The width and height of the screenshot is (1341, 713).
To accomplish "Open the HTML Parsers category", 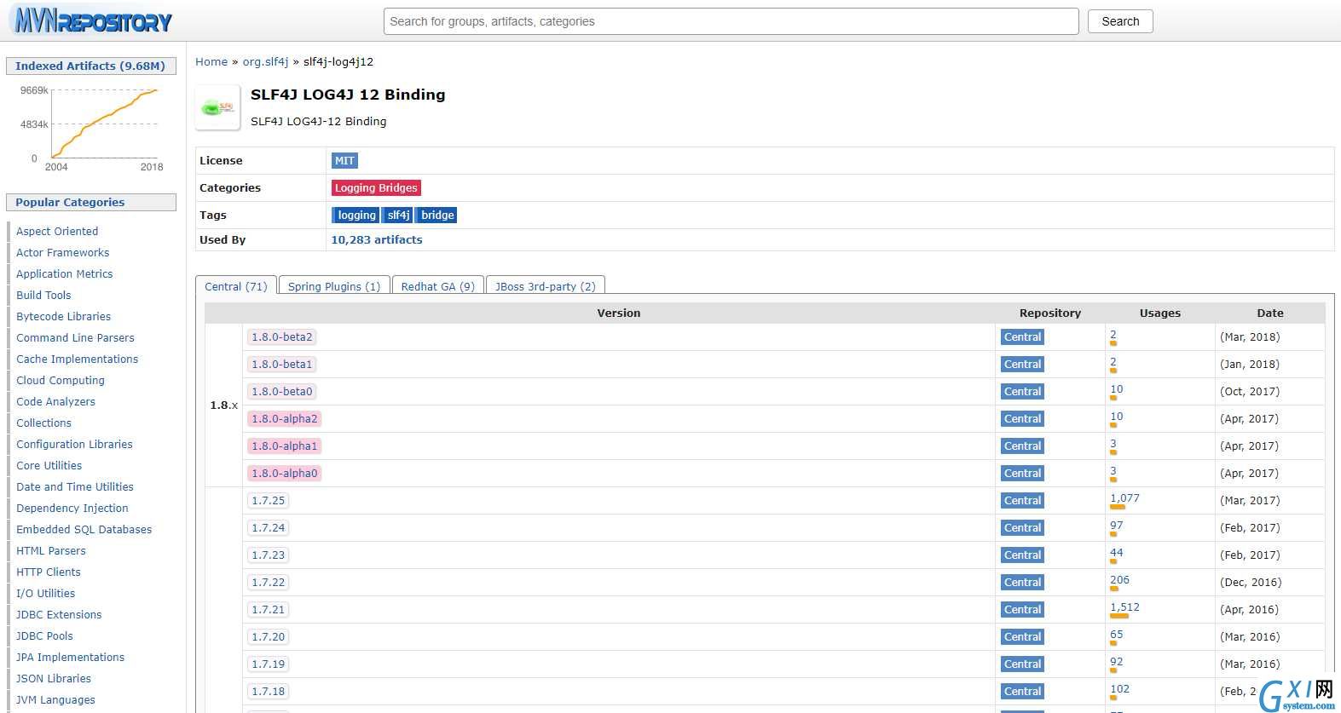I will click(x=51, y=551).
